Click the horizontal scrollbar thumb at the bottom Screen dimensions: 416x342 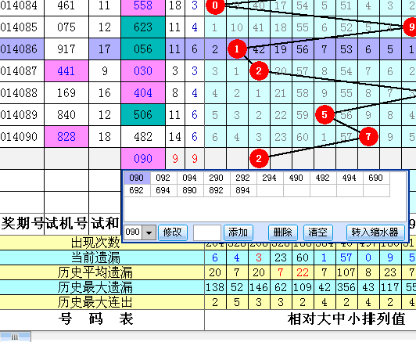15,337
